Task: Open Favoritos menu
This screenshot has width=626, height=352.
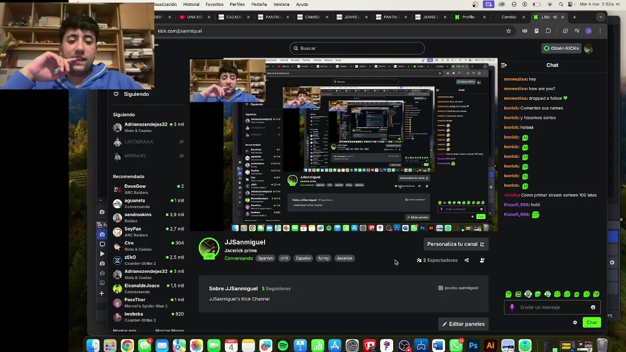Action: click(215, 4)
